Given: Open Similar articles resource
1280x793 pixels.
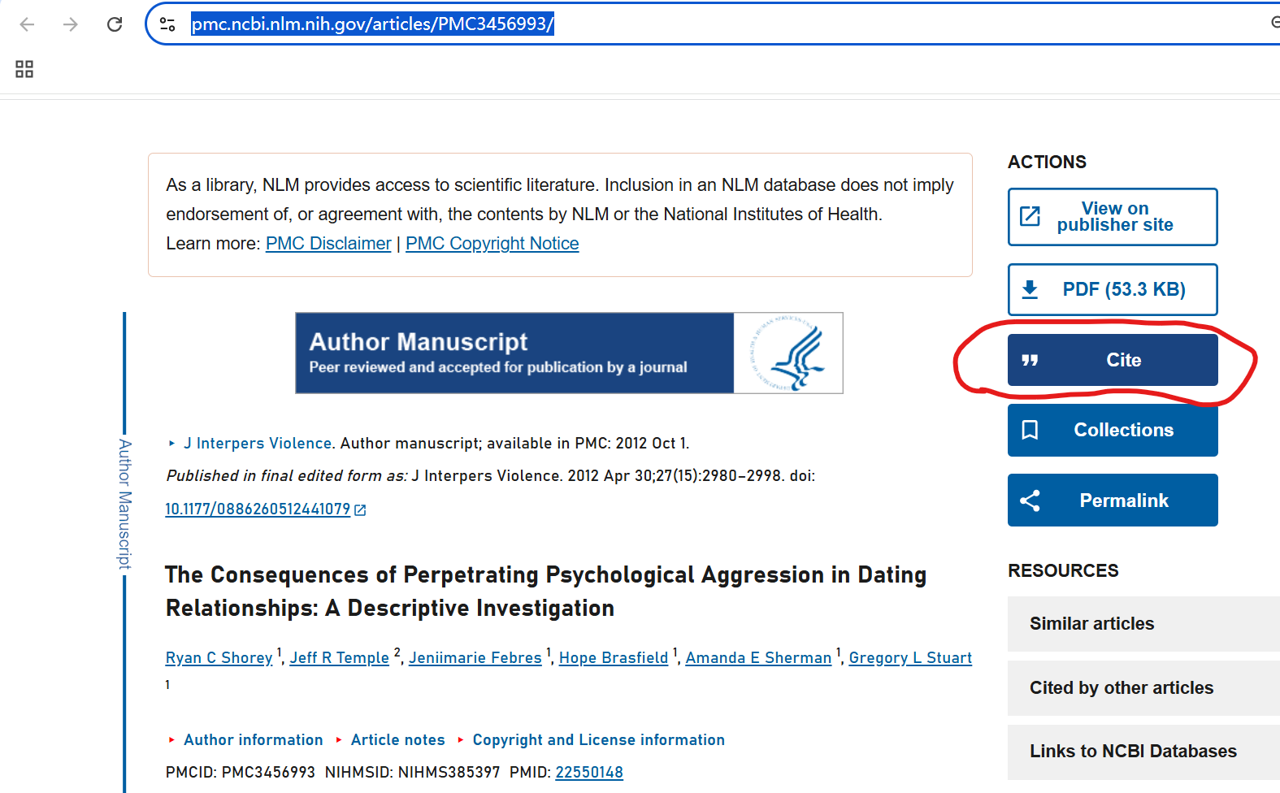Looking at the screenshot, I should point(1091,624).
